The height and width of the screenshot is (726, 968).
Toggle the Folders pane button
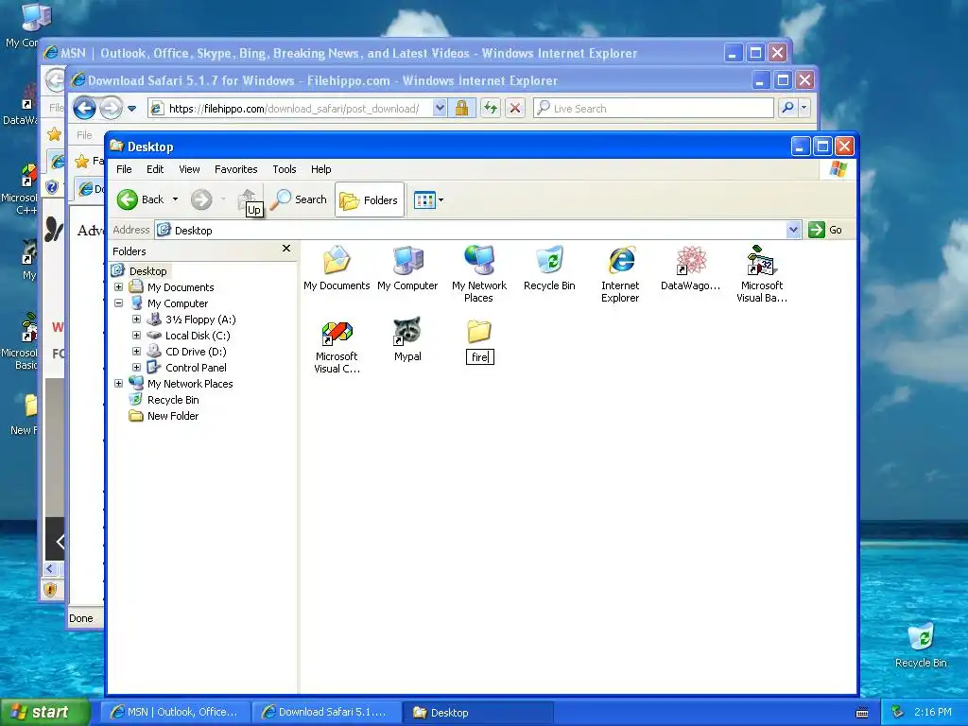pyautogui.click(x=370, y=200)
